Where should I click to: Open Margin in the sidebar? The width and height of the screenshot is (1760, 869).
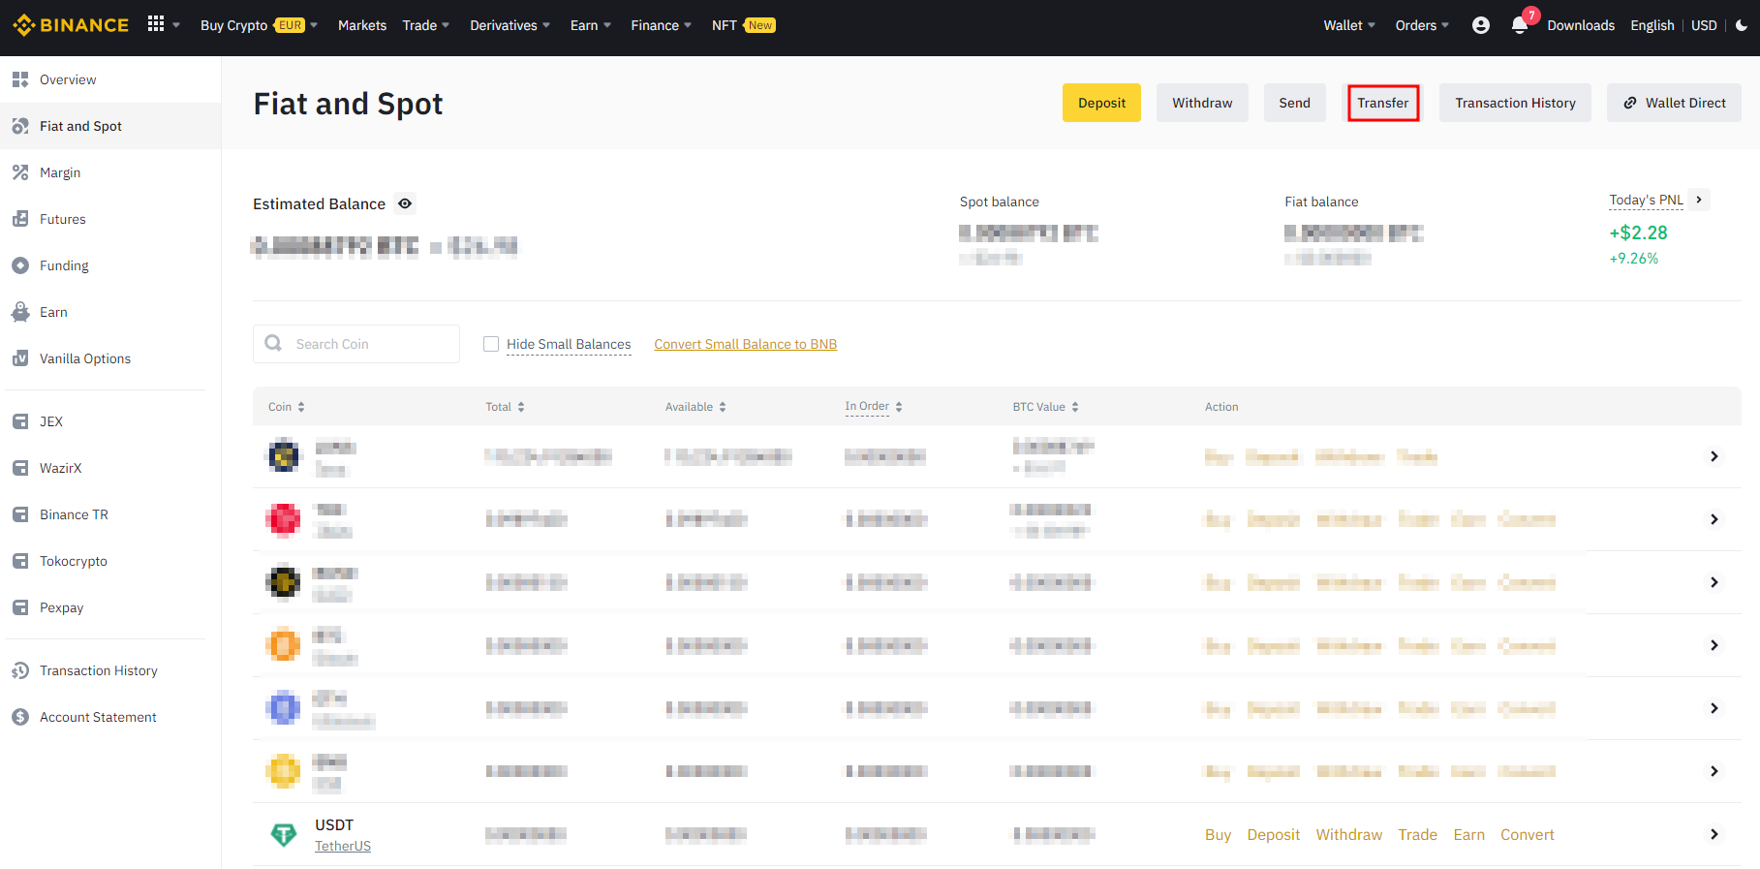60,172
